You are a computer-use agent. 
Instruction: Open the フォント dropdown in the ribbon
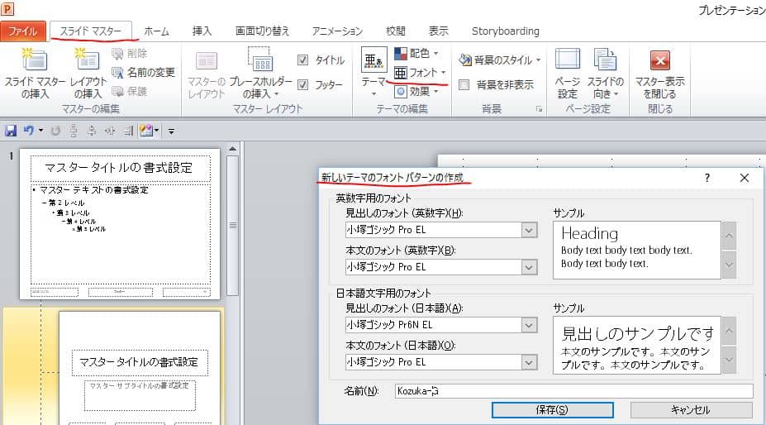(421, 73)
